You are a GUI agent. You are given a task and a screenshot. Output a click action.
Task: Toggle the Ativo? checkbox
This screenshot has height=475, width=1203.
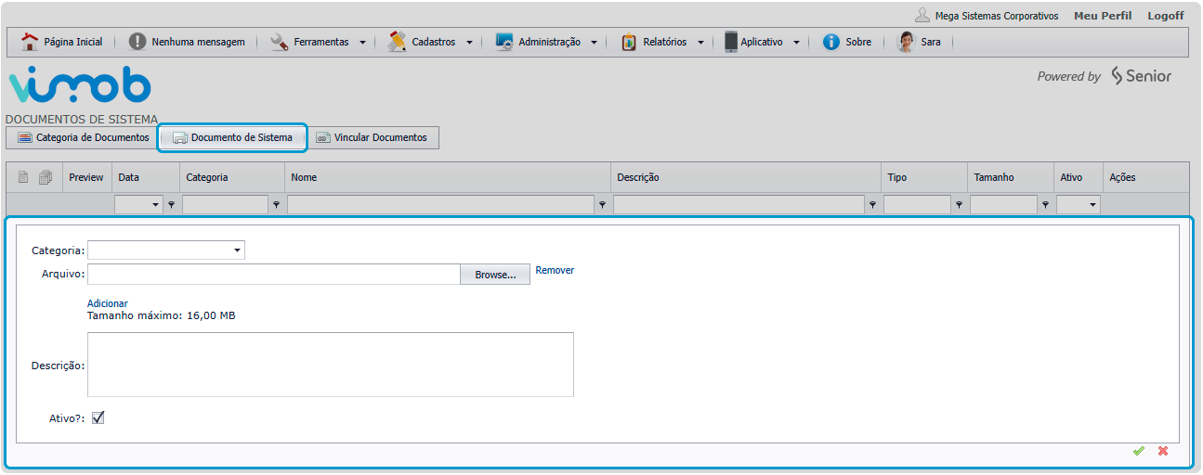(x=98, y=417)
